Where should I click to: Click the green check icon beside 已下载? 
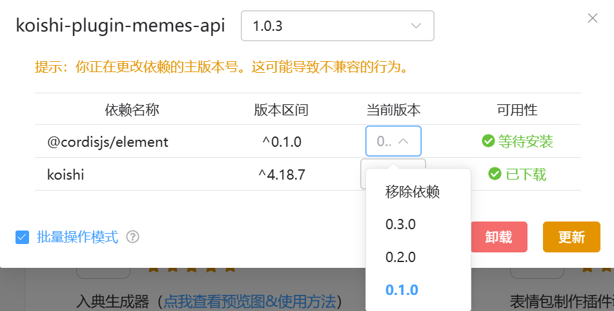click(x=495, y=174)
